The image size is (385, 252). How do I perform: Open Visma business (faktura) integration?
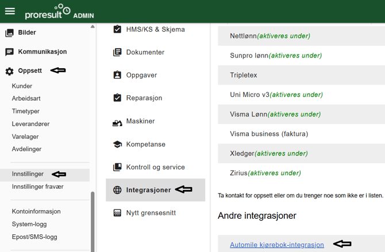pyautogui.click(x=268, y=134)
